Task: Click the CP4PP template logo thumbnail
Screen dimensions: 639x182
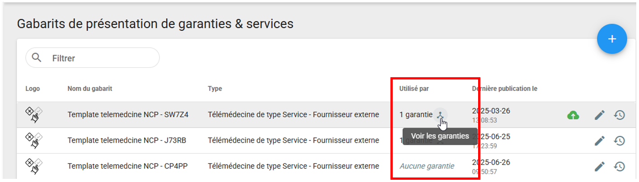Action: (34, 167)
